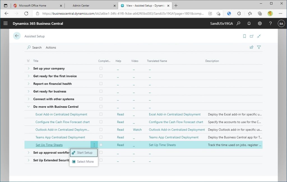Viewport: 287px width, 182px height.
Task: Open the filter pane funnel icon
Action: coord(259,47)
